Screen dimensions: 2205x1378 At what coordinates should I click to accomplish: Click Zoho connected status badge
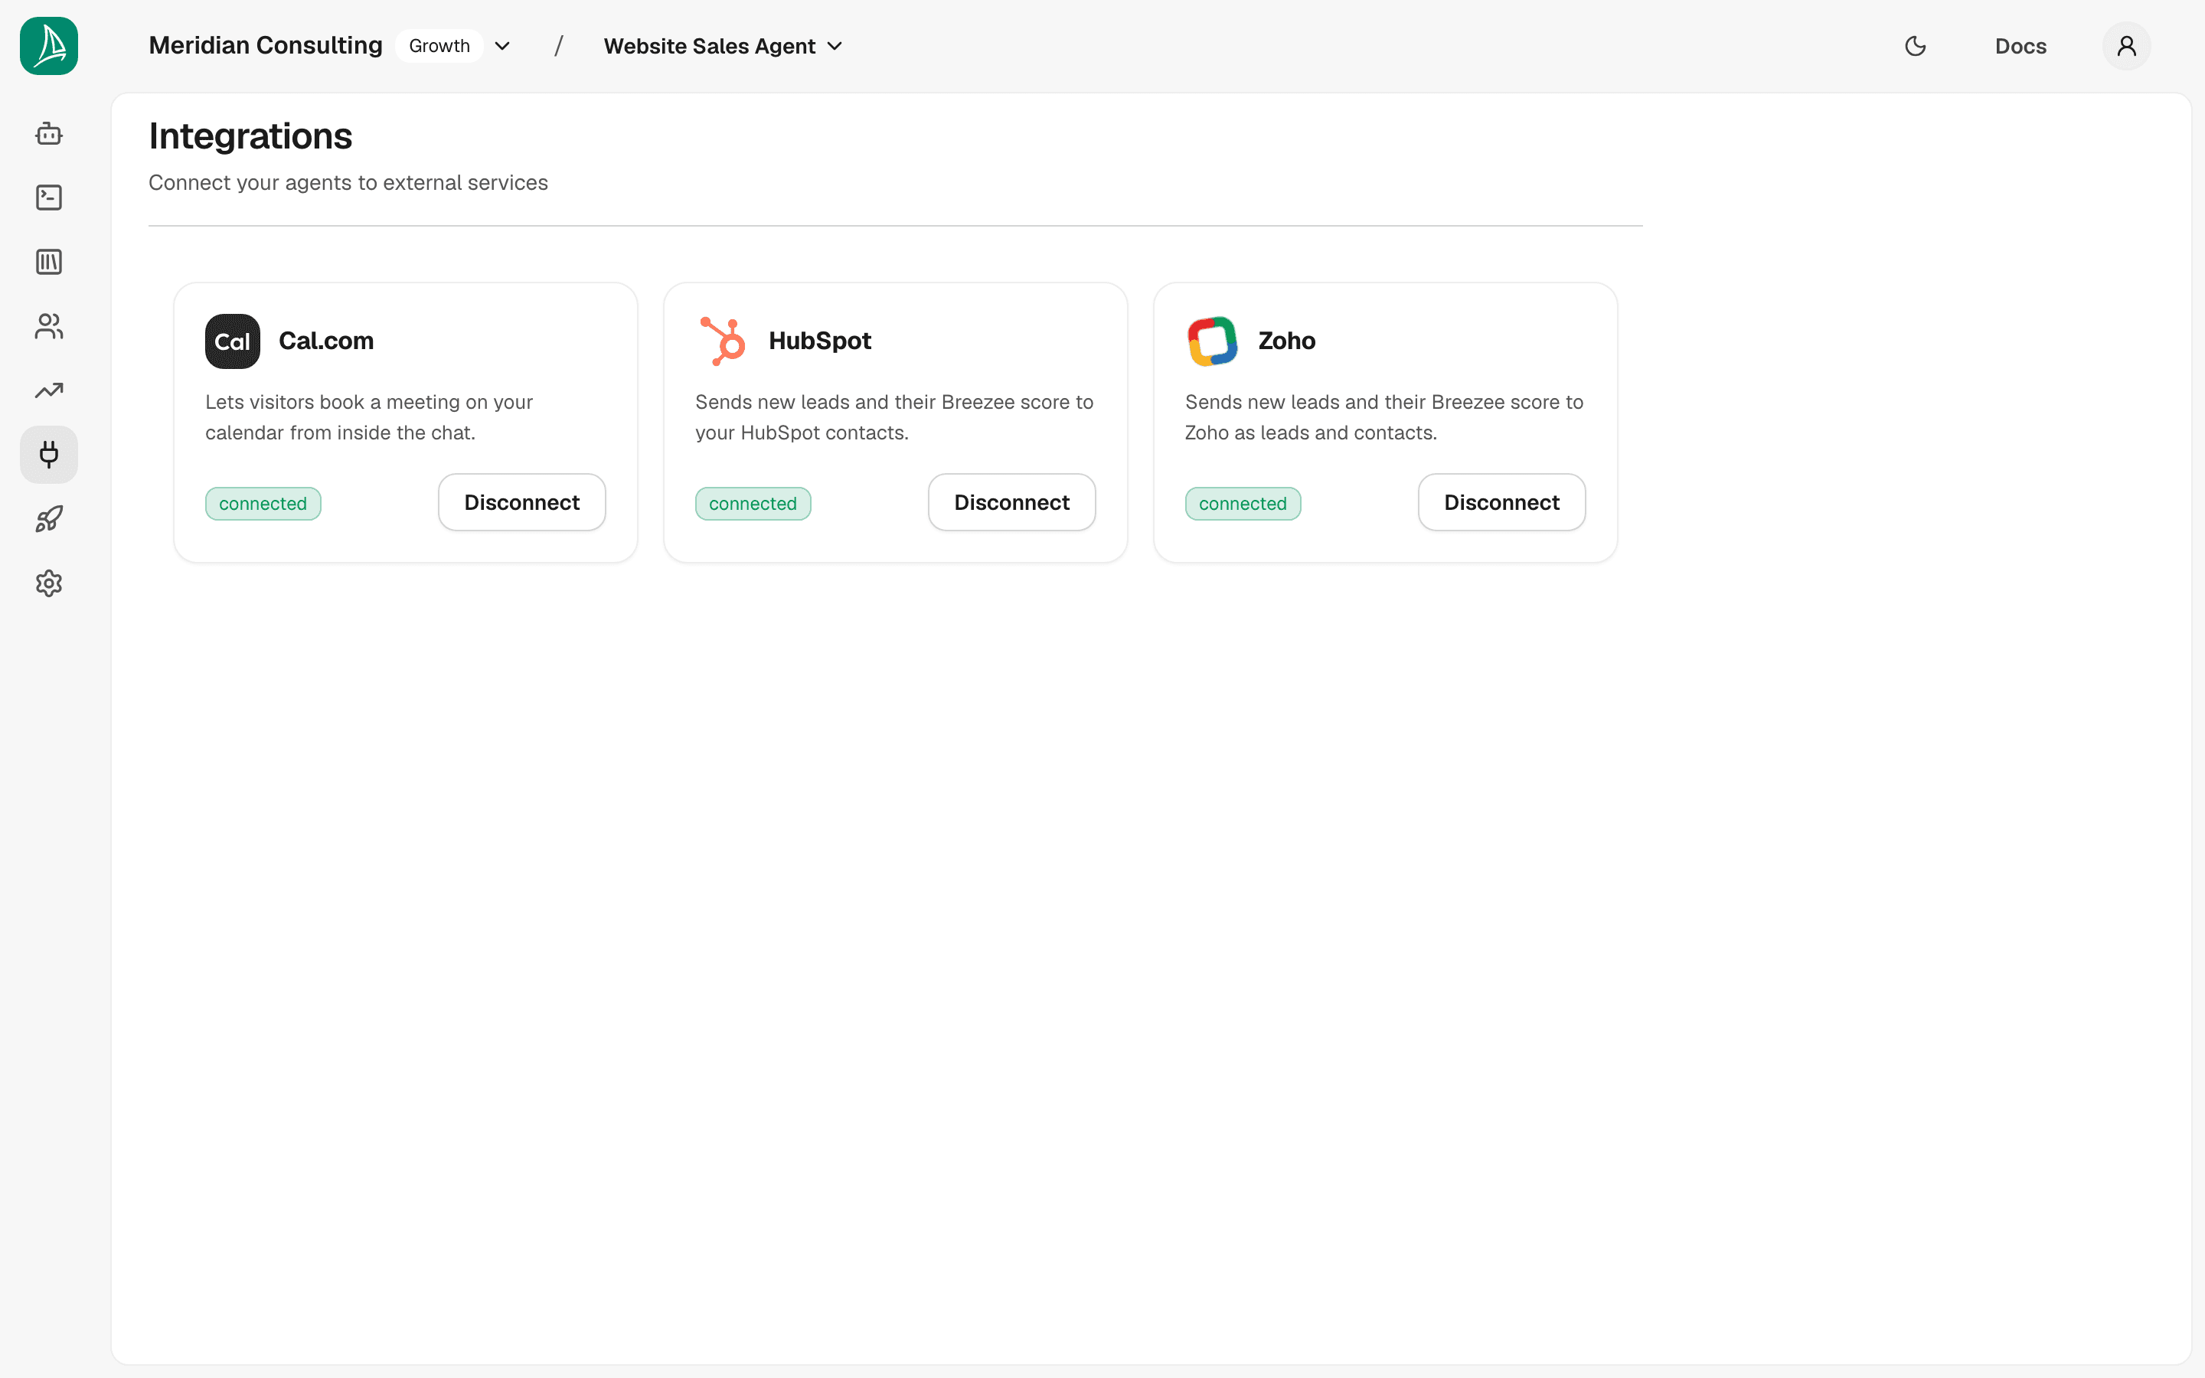[1243, 504]
